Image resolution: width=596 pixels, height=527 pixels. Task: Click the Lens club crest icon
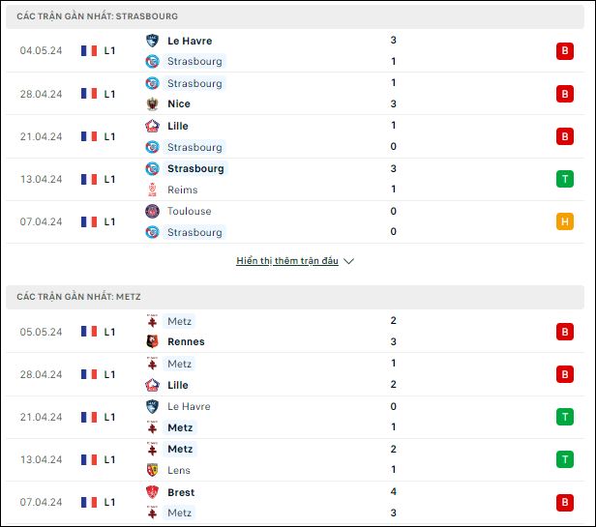click(x=152, y=470)
